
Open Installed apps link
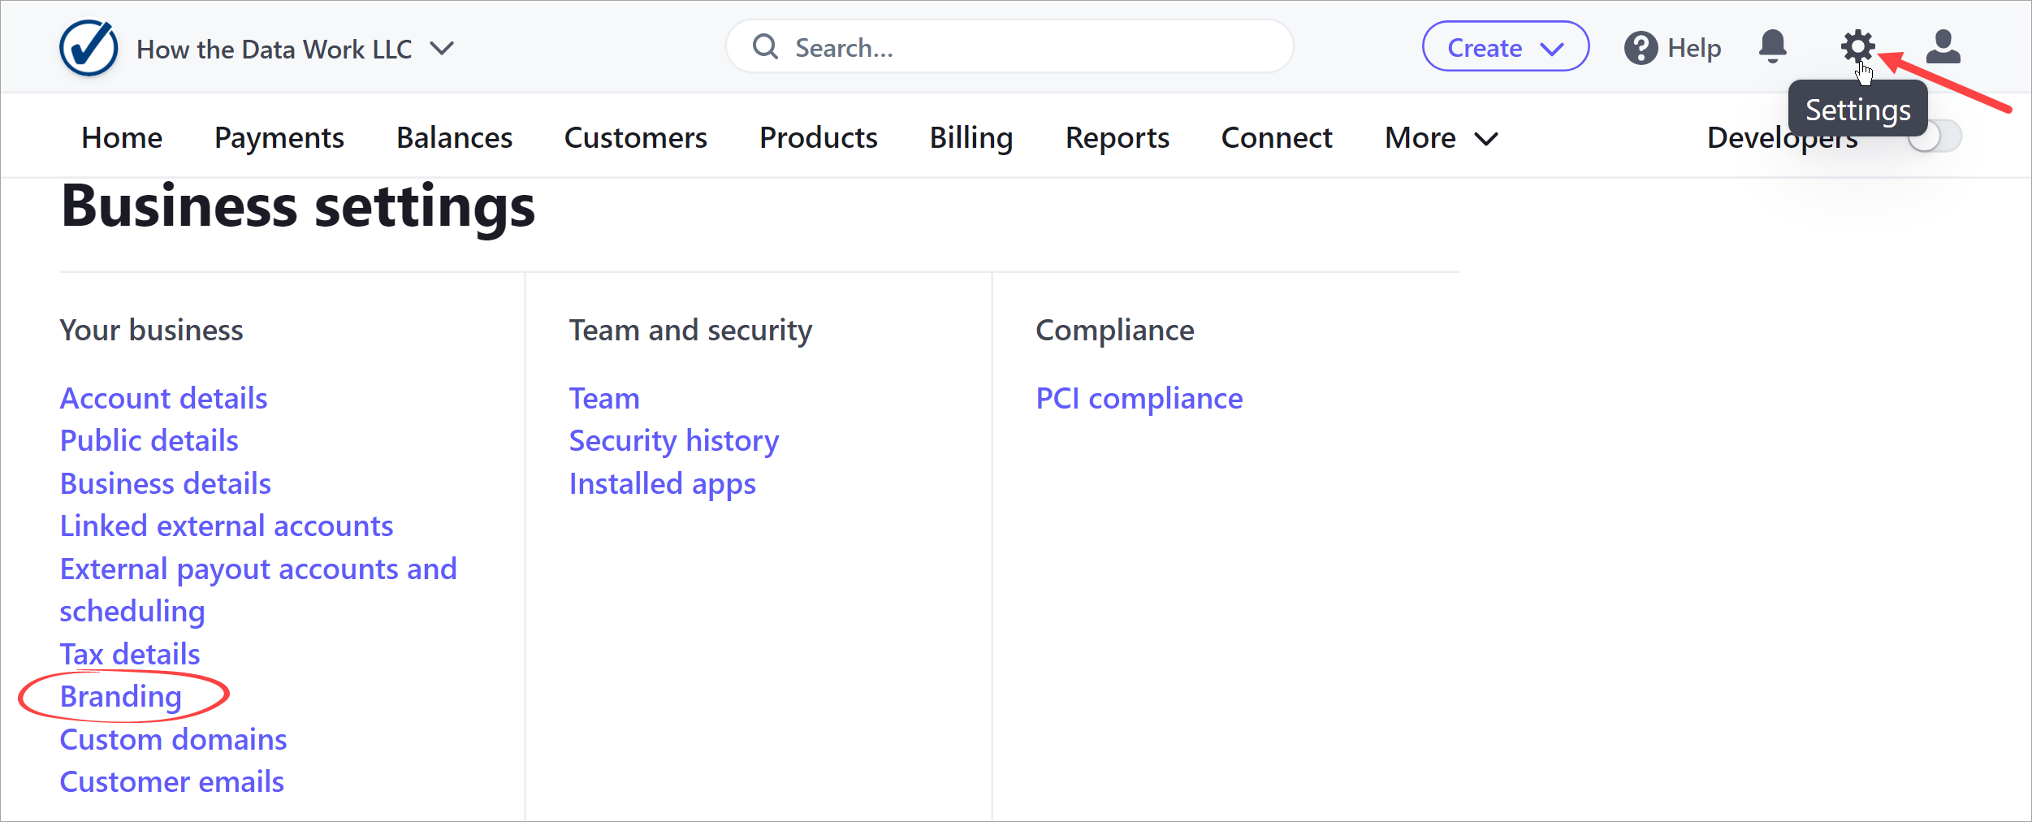pos(663,484)
